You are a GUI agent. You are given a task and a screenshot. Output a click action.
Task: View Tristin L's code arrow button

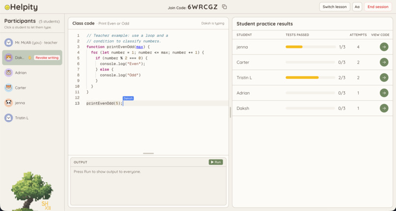coord(384,78)
